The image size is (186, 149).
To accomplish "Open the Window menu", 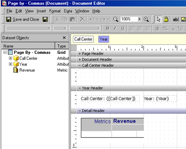I will tap(82, 11).
